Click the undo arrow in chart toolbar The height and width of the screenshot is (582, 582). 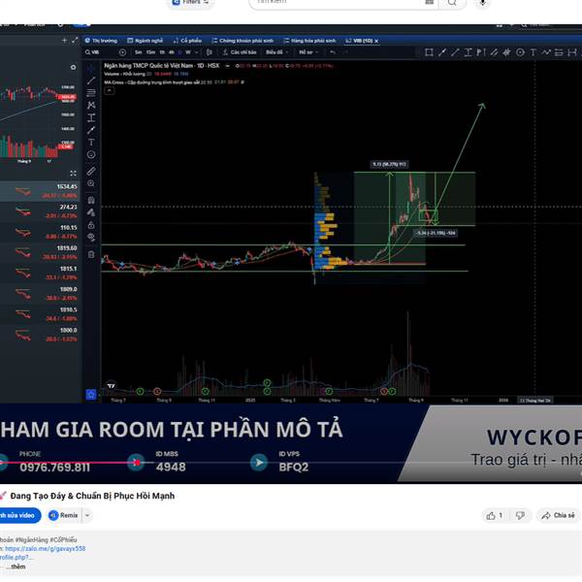point(333,52)
